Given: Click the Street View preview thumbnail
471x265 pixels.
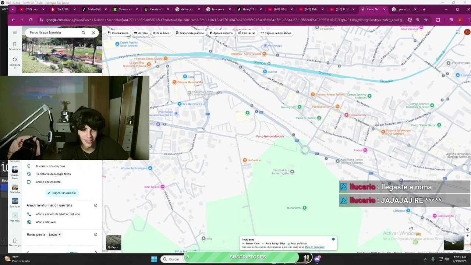Looking at the screenshot, I should pos(453,243).
